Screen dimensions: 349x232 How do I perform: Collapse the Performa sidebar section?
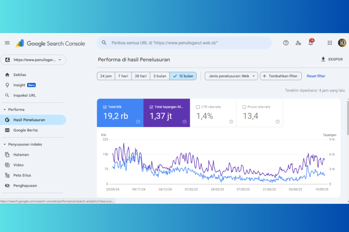[5, 110]
